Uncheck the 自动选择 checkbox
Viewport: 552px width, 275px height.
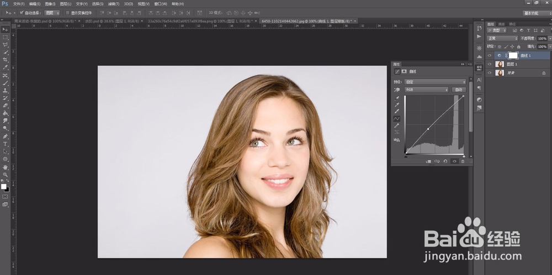22,13
